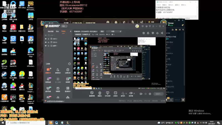Open the 房管助手 tool icon
This screenshot has width=222, height=125.
pos(58,71)
